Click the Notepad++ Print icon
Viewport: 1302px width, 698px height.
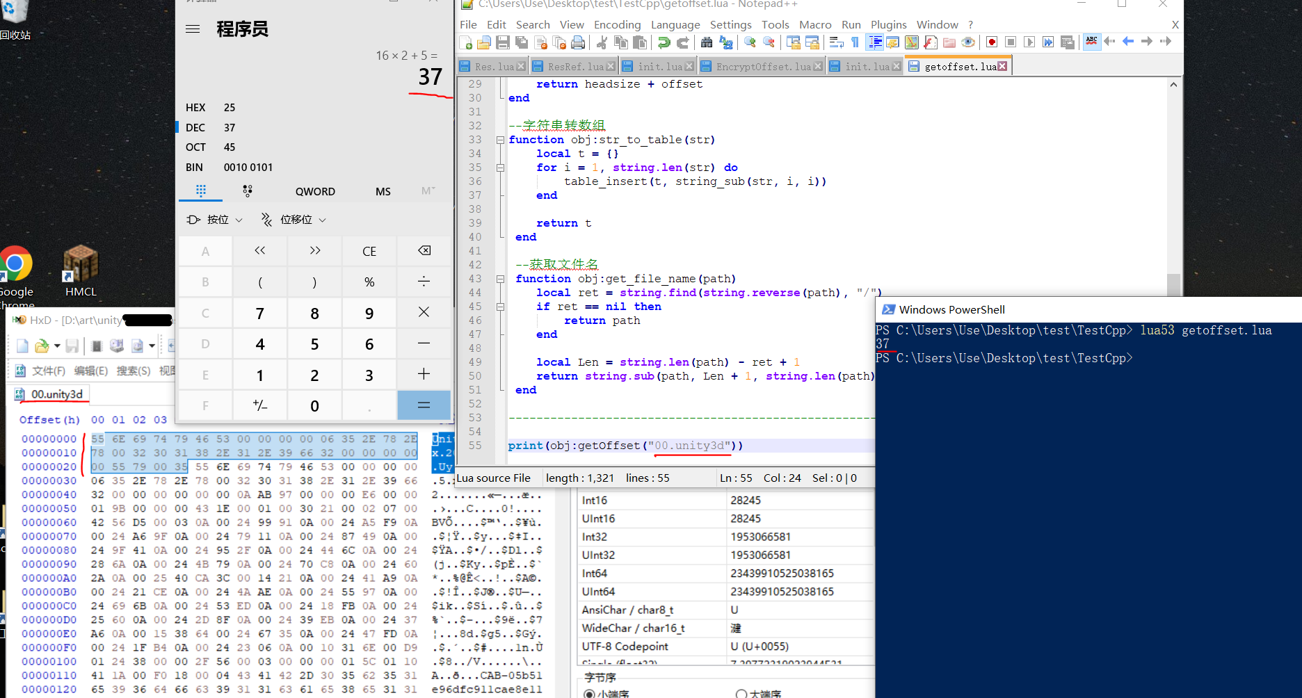pyautogui.click(x=578, y=42)
